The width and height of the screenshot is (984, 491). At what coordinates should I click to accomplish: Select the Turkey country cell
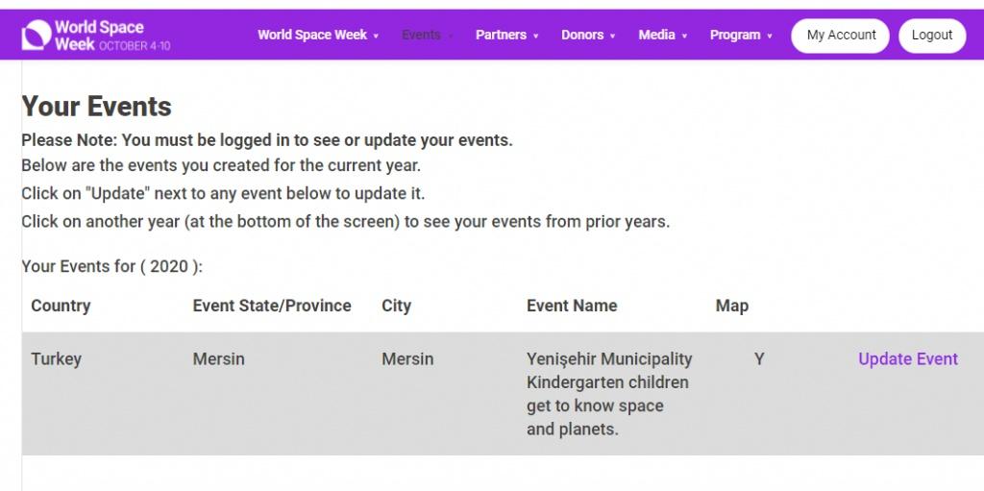point(56,359)
